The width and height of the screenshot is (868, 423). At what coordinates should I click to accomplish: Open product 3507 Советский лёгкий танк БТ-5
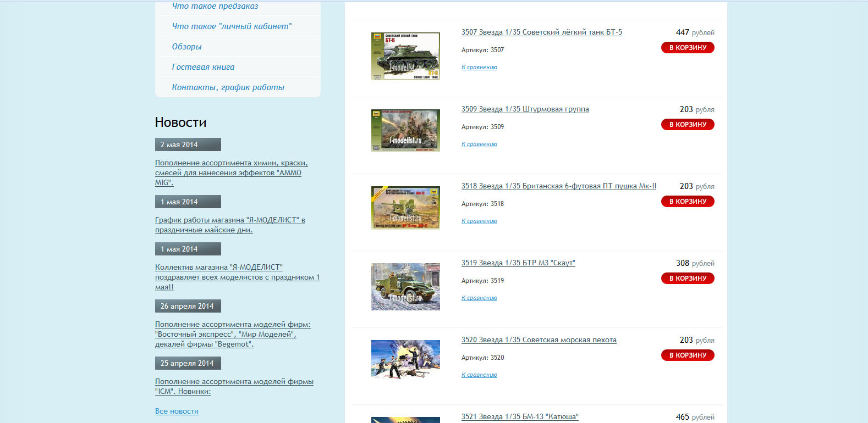542,32
